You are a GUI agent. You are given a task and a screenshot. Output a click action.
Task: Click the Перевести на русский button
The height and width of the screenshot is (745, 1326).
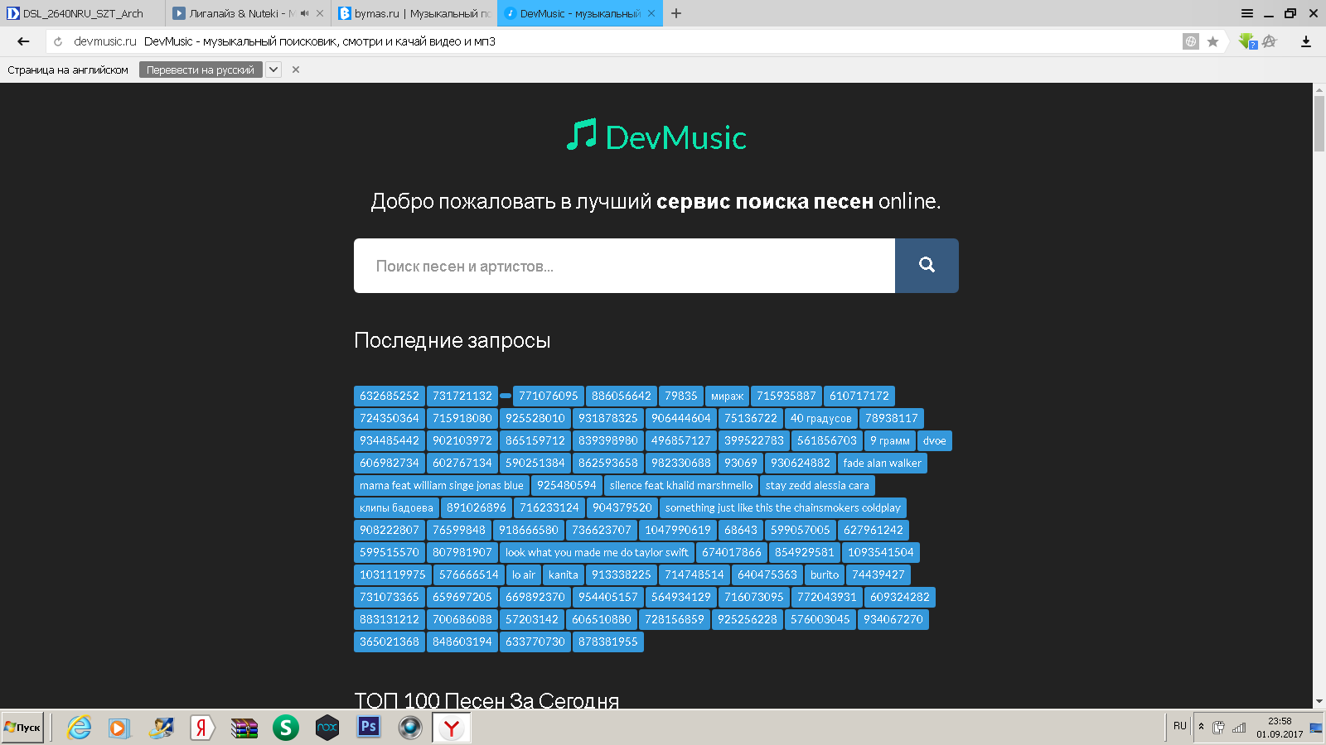[x=201, y=70]
